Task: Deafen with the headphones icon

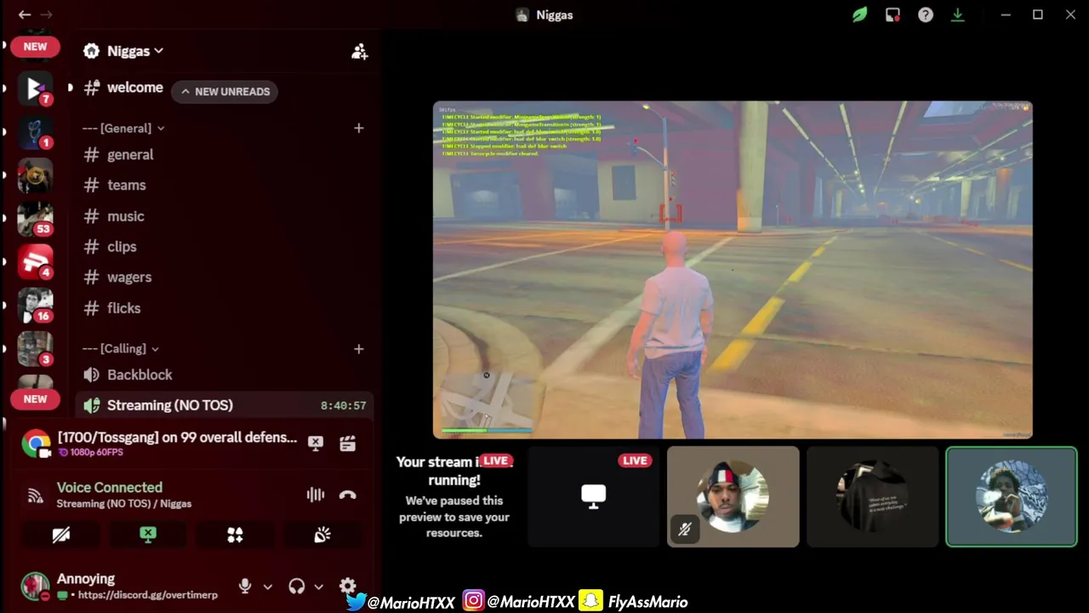Action: point(296,586)
